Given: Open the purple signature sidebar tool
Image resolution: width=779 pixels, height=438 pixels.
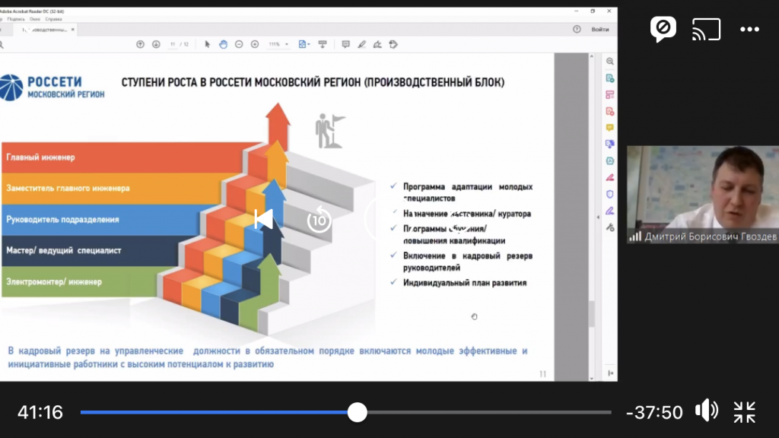Looking at the screenshot, I should click(609, 211).
